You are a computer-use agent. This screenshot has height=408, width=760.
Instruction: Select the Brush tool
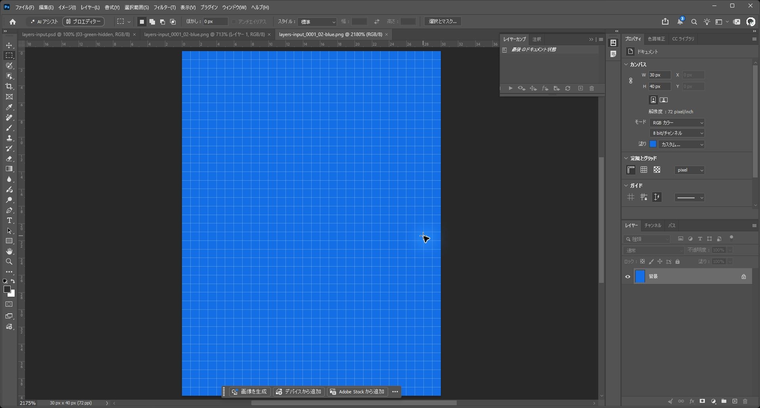[9, 128]
